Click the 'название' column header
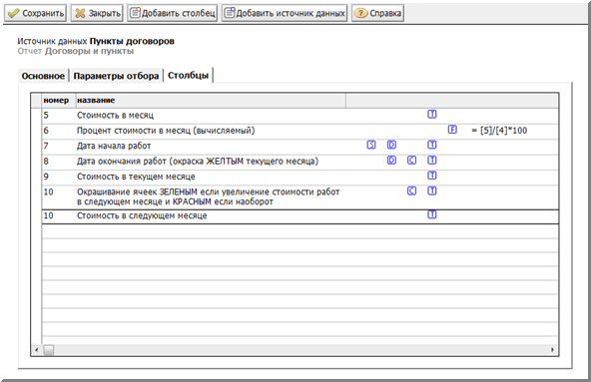The width and height of the screenshot is (591, 382). 211,100
